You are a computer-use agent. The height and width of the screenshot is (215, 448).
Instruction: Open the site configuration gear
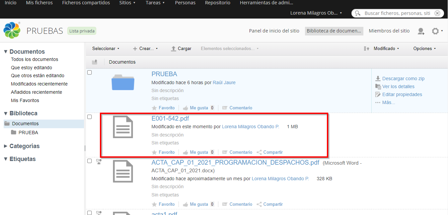[x=435, y=31]
